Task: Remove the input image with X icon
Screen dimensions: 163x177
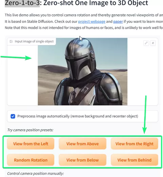Action: pos(153,43)
